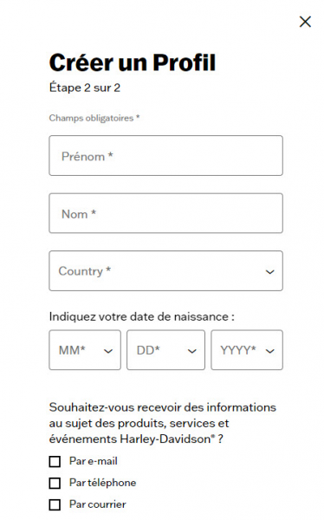
Task: Click the "Par téléphone" label text
Action: (x=102, y=483)
